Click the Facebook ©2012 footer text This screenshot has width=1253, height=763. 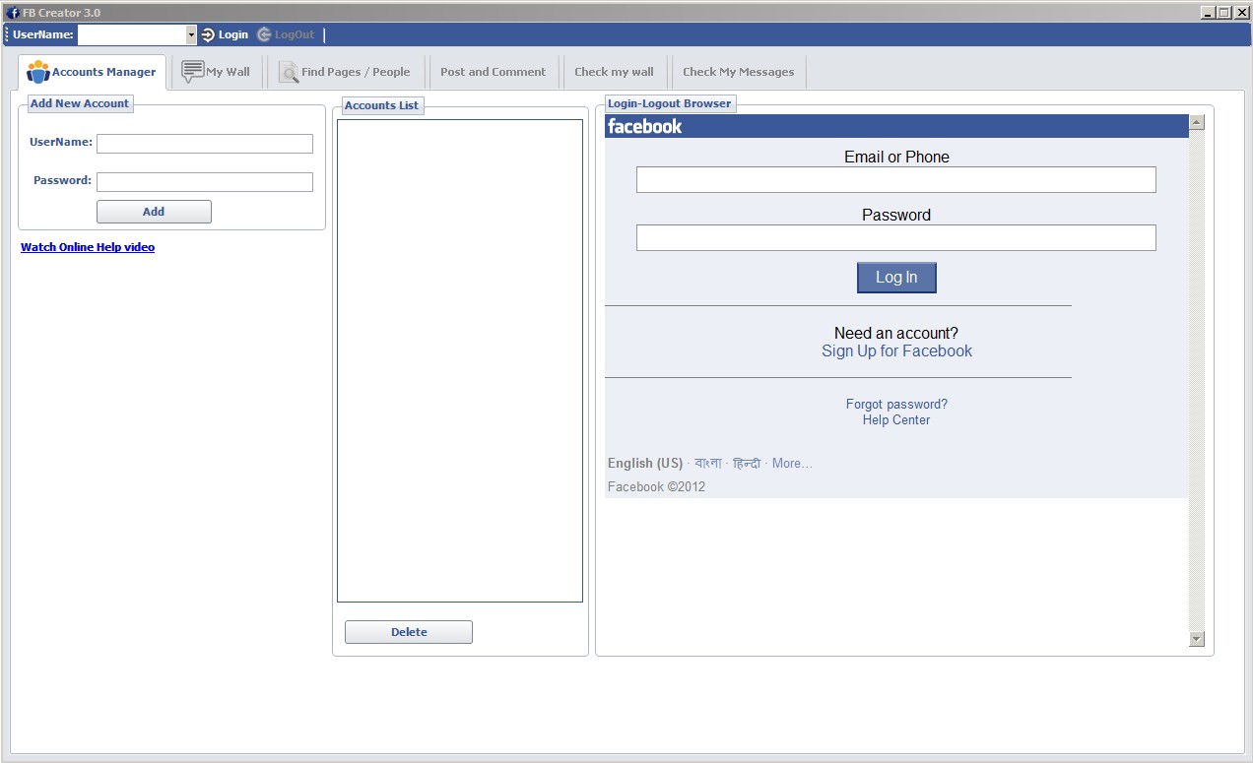657,487
